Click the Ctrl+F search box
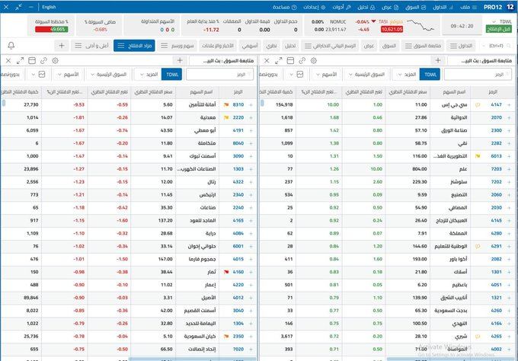 pyautogui.click(x=497, y=46)
